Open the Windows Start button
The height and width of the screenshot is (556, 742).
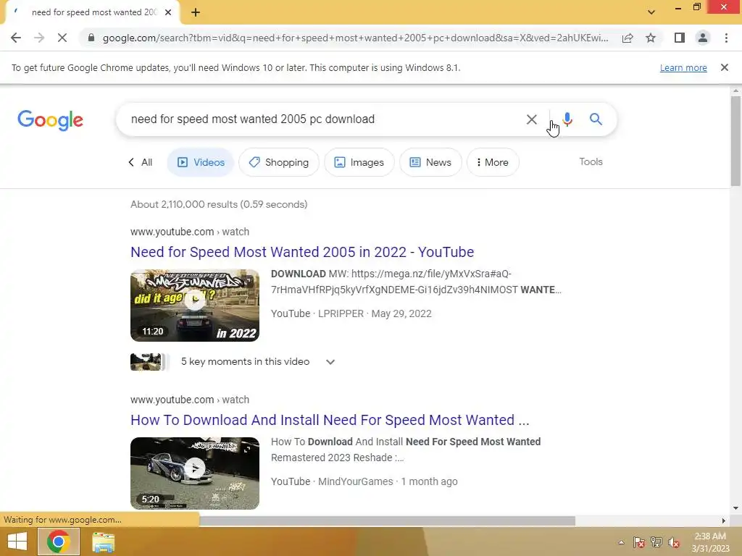17,542
